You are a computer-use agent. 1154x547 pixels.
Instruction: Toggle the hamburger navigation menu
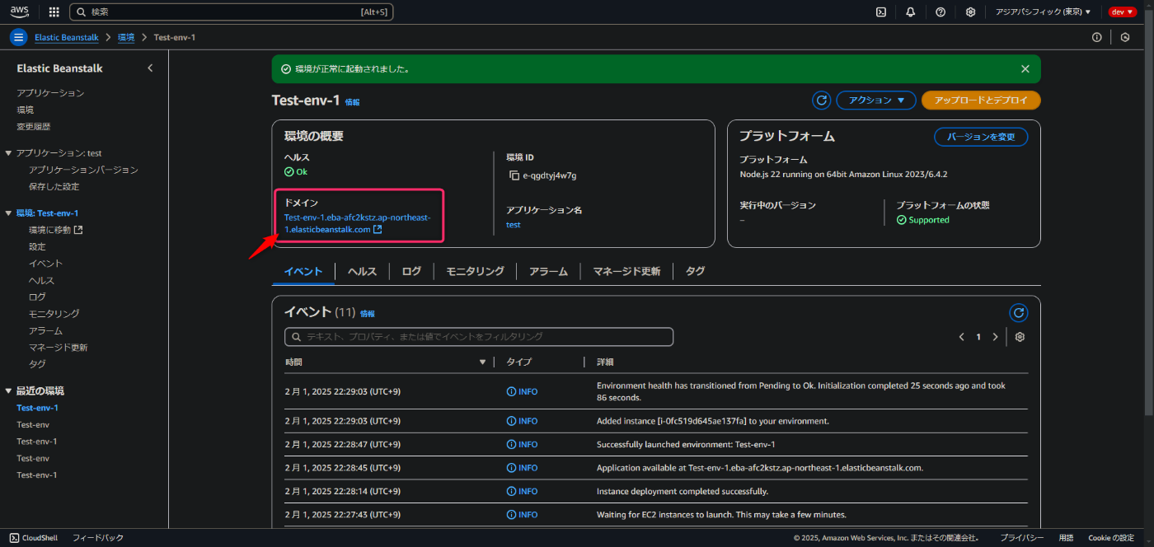point(18,37)
